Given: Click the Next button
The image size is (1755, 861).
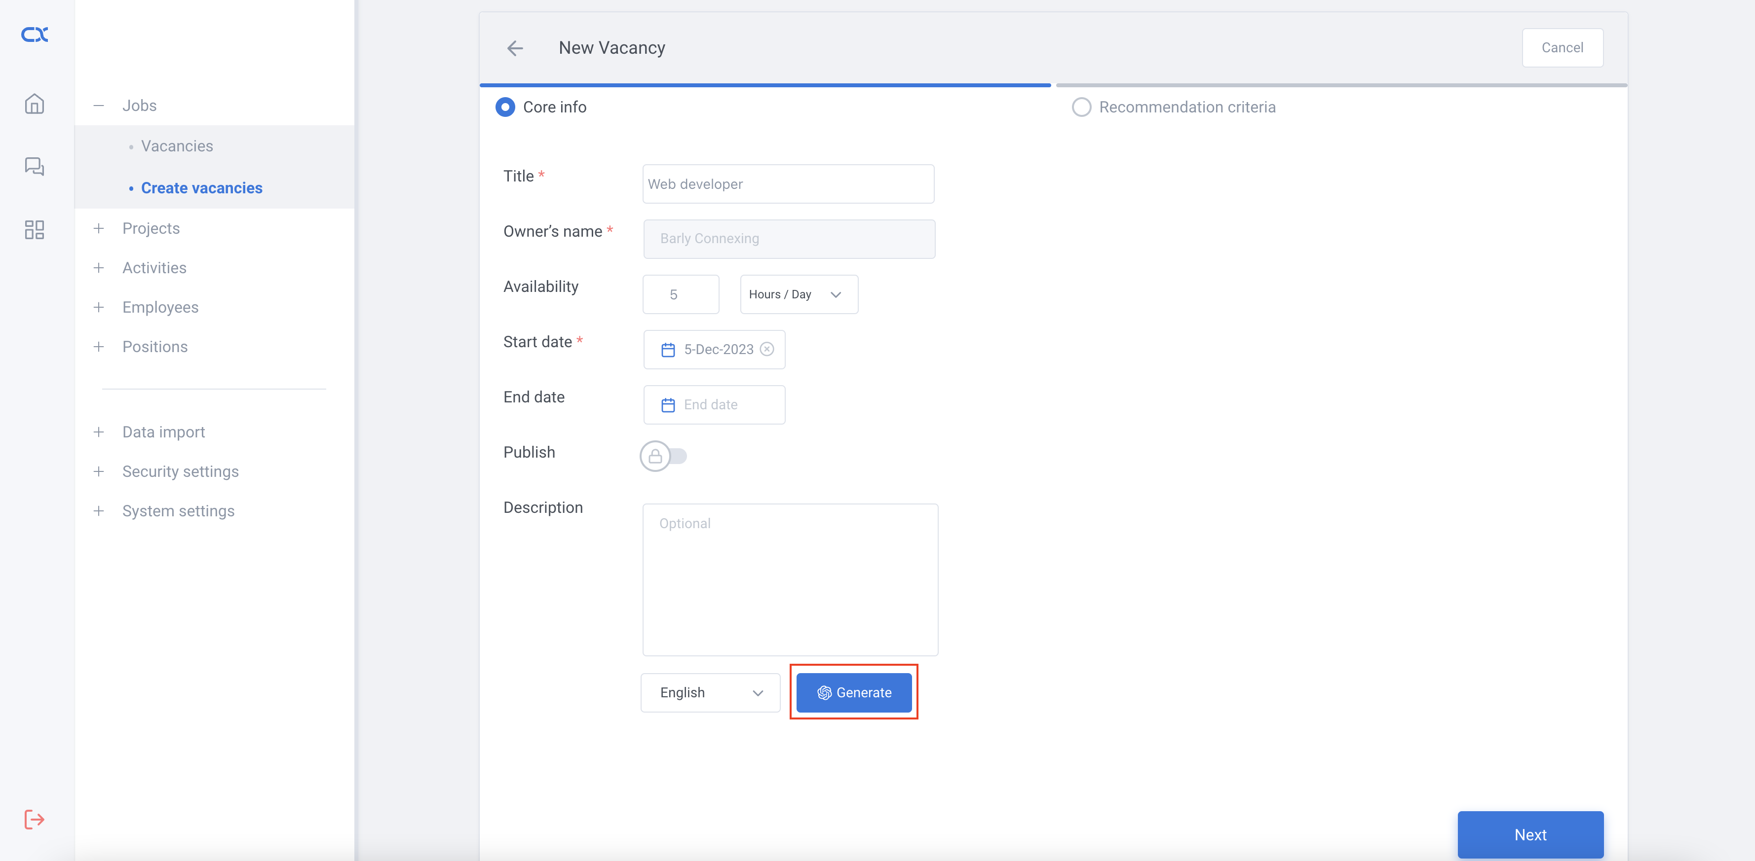Looking at the screenshot, I should pos(1530,834).
